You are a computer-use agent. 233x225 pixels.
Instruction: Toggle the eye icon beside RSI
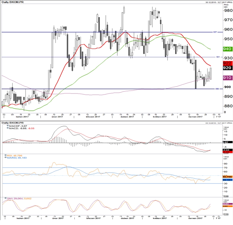coord(6,155)
